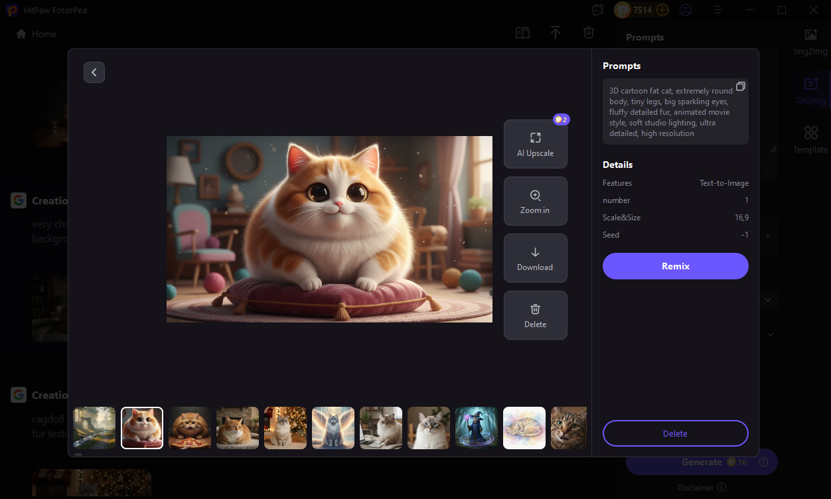Screen dimensions: 831x499
Task: Delete the image using the trash panel icon
Action: [x=535, y=315]
